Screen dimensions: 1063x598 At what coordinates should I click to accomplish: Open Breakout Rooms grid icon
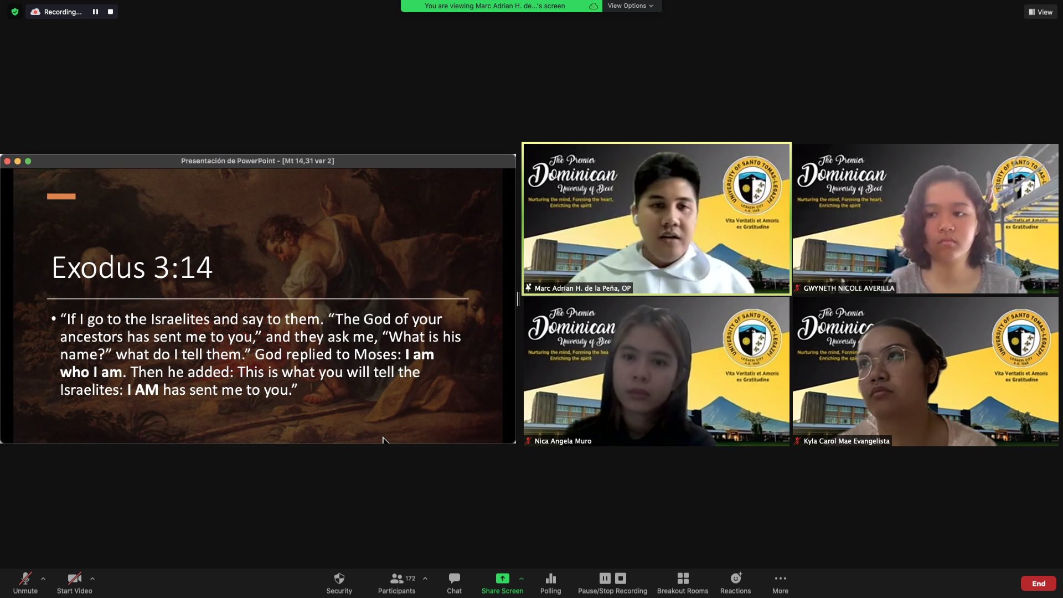point(683,579)
